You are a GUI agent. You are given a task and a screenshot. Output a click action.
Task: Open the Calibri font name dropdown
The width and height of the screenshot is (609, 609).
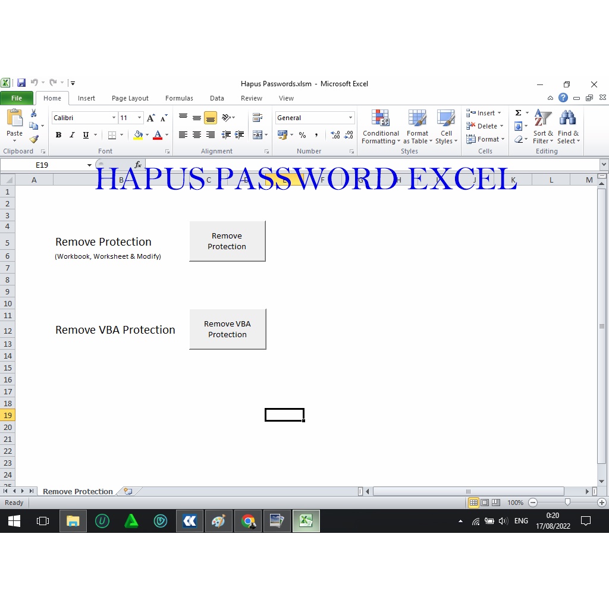coord(113,118)
